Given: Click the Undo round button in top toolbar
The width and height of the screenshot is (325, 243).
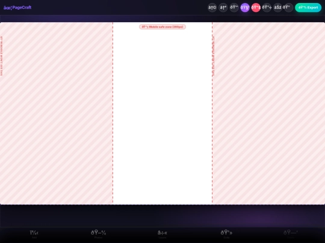Looking at the screenshot, I should coord(212,8).
